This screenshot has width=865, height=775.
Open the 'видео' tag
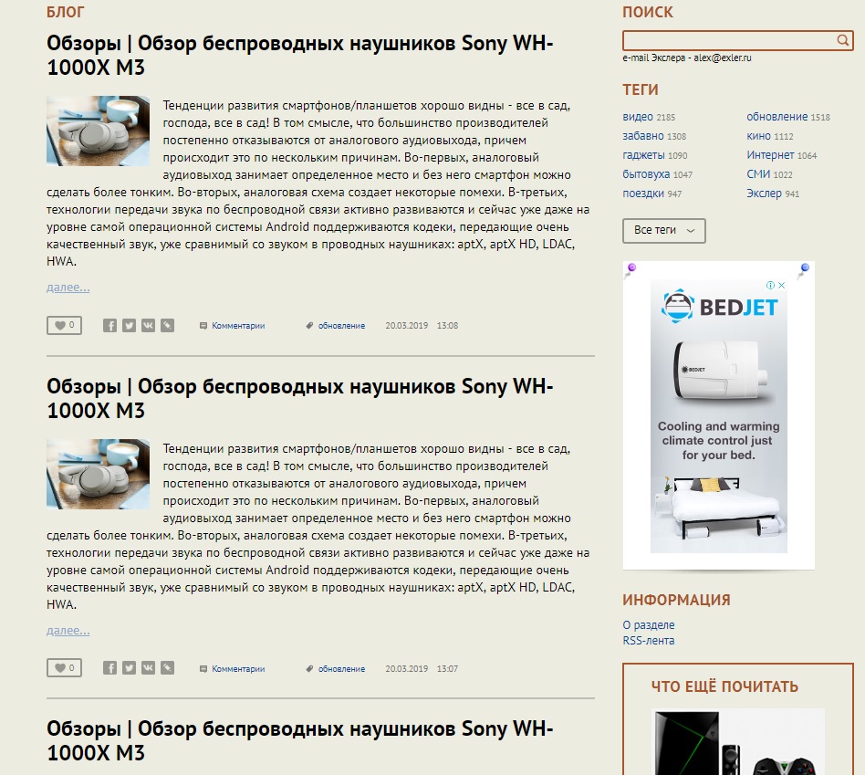click(638, 117)
